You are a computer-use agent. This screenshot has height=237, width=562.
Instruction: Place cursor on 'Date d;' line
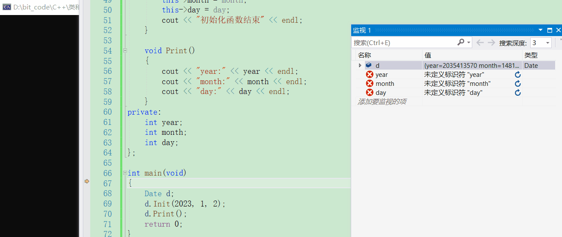point(159,194)
